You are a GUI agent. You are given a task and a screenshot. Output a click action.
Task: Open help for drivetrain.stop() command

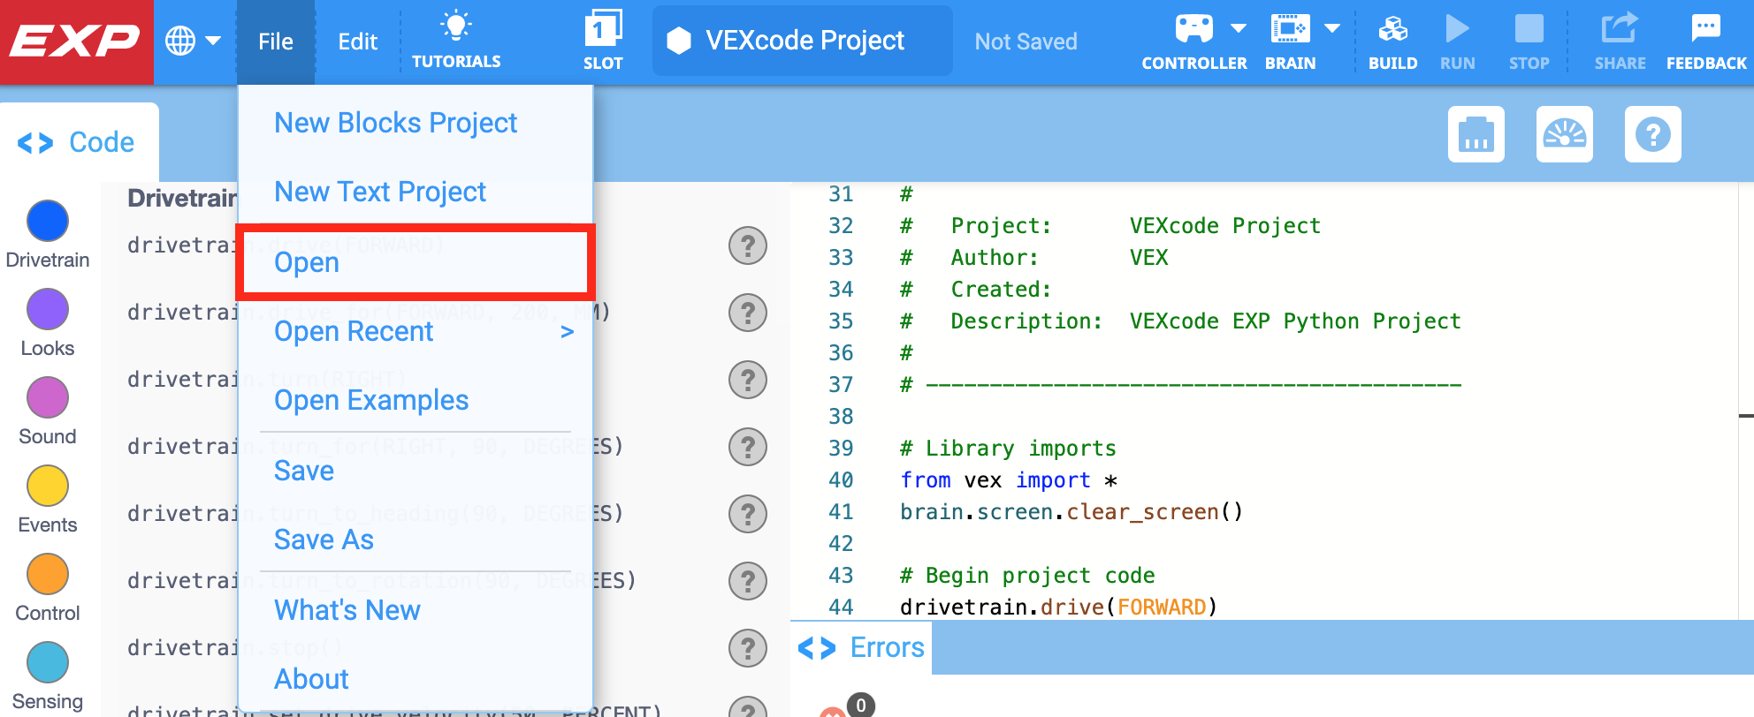pyautogui.click(x=748, y=648)
